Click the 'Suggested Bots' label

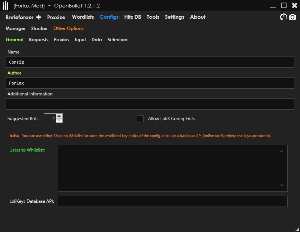tap(23, 119)
